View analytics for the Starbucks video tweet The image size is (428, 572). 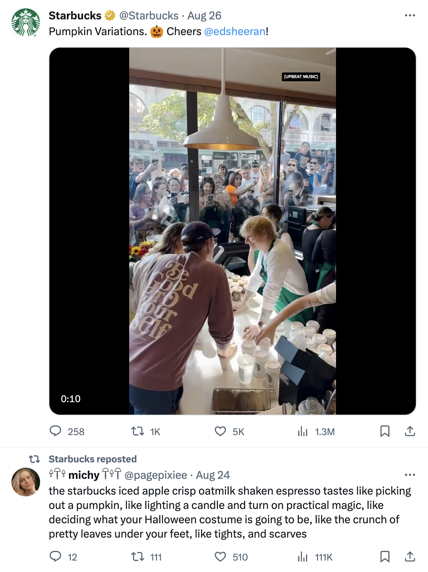click(303, 432)
